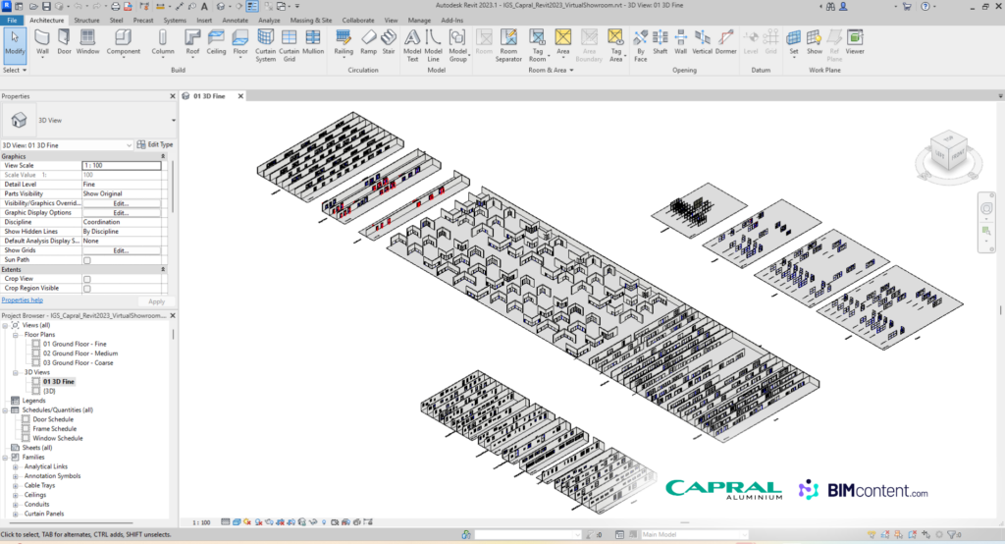Open the work plane Viewer
Viewport: 1005px width, 544px height.
855,43
